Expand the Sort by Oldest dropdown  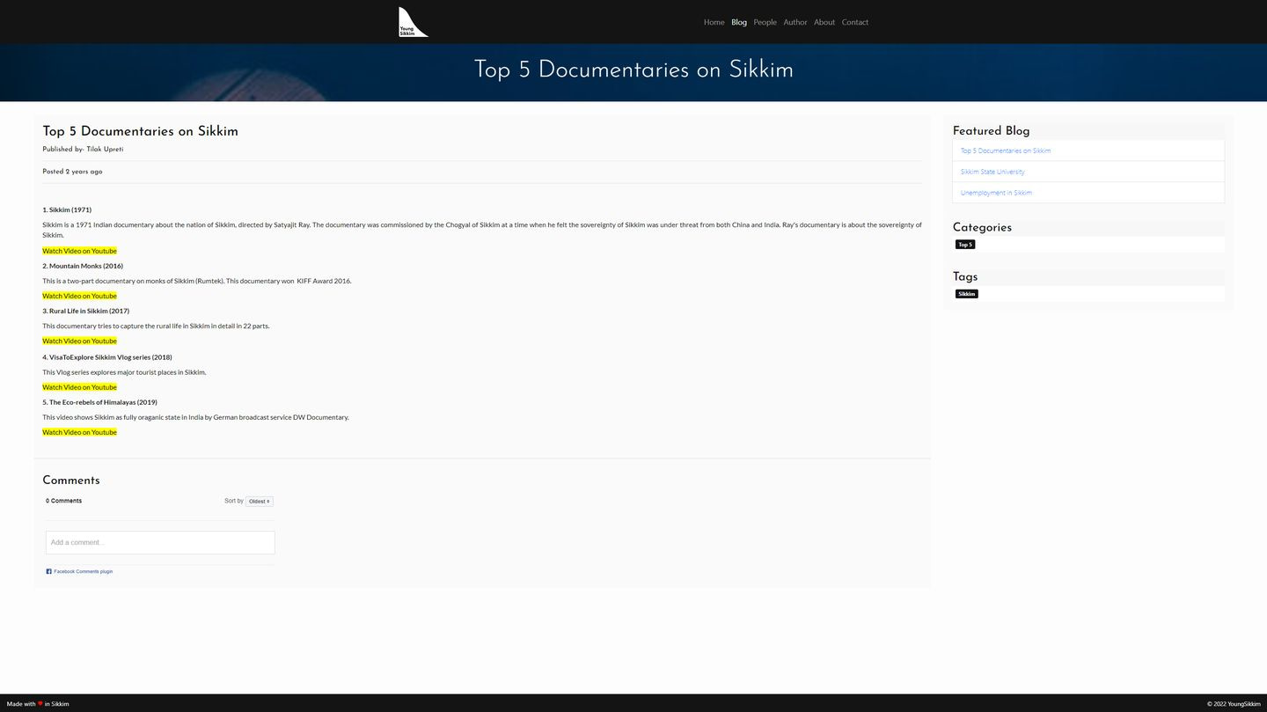[259, 502]
